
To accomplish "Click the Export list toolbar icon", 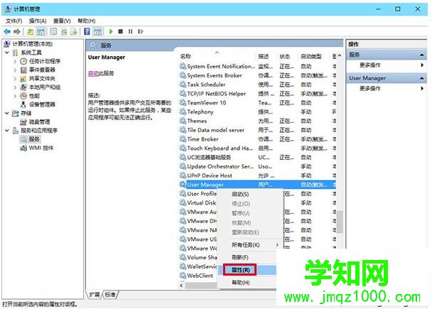I will coord(74,32).
